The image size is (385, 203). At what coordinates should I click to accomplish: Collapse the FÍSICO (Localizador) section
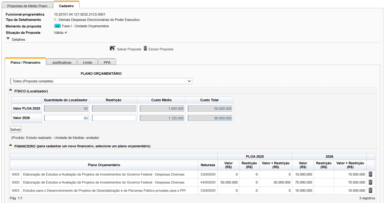(11, 90)
